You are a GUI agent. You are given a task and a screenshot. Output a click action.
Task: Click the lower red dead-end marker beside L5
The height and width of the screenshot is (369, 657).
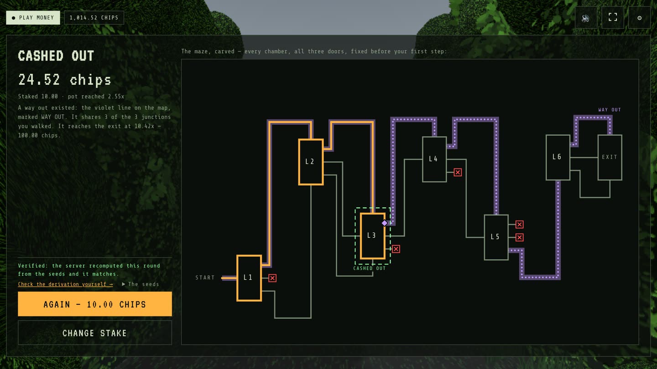click(x=519, y=237)
